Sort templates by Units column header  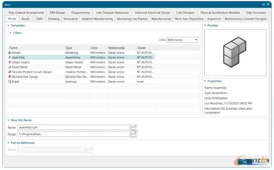[98, 48]
